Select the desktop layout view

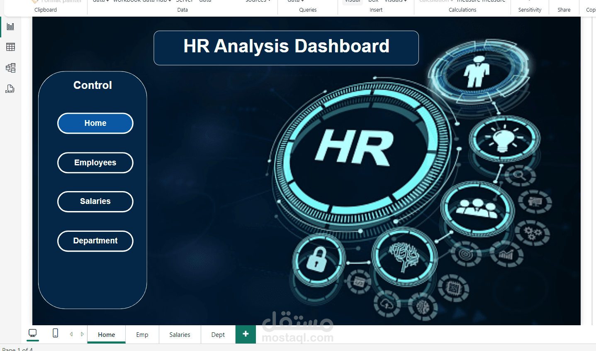(33, 334)
